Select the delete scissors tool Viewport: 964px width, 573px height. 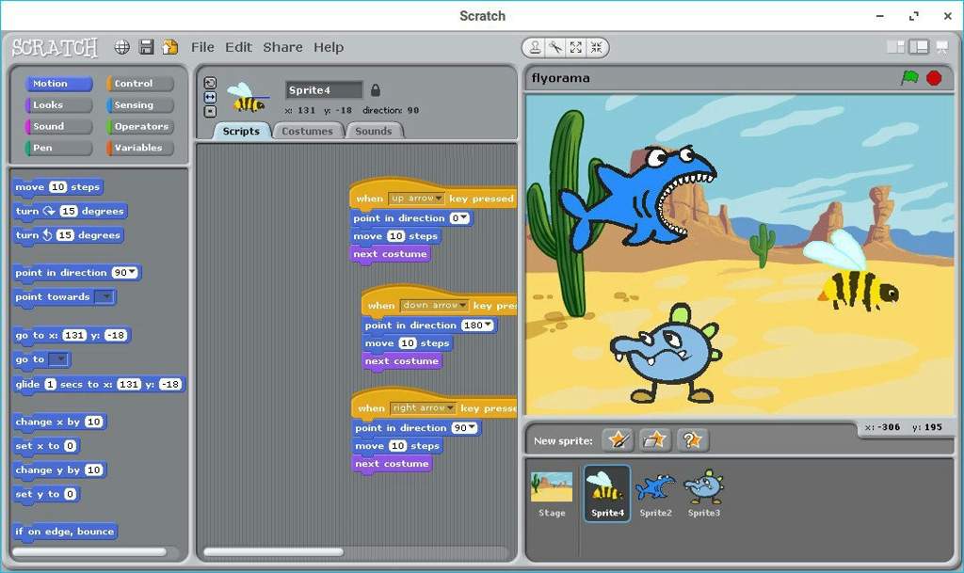555,47
